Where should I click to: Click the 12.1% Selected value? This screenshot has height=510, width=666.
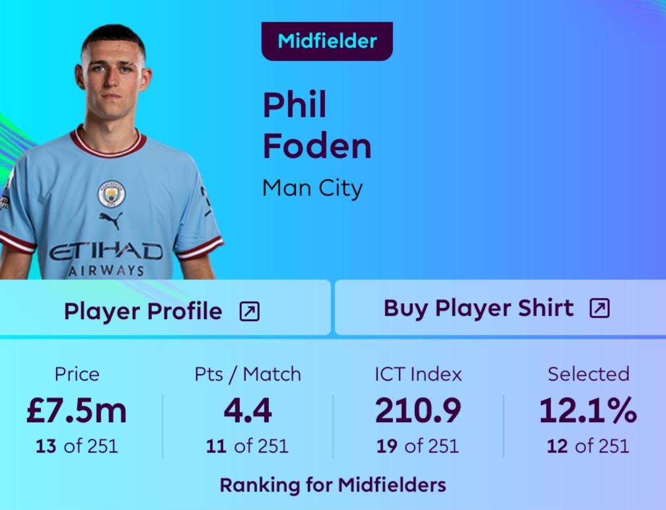point(588,411)
